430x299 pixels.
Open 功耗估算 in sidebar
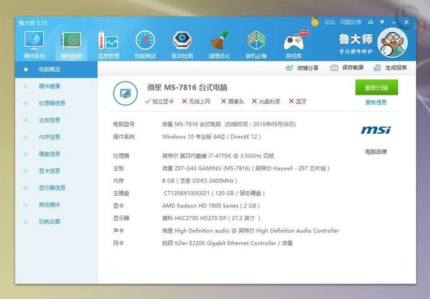[x=49, y=222]
